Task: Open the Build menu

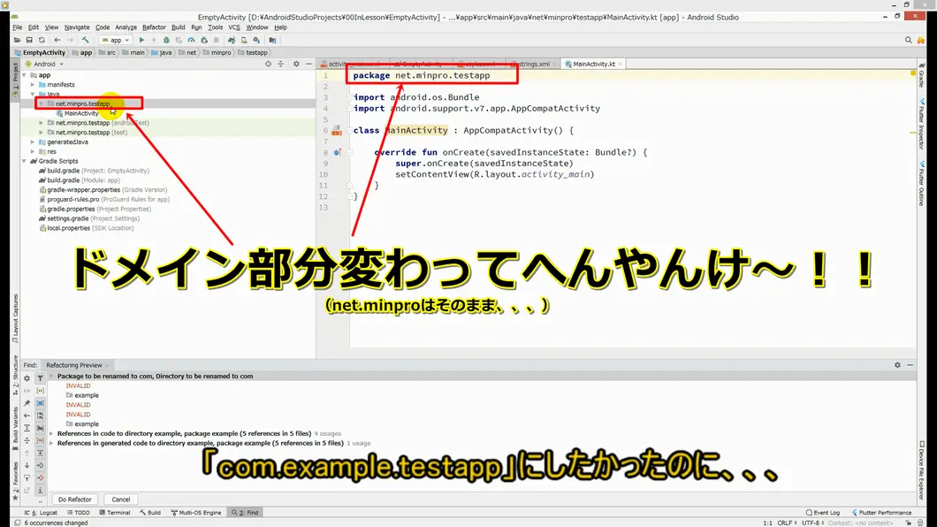Action: 178,27
